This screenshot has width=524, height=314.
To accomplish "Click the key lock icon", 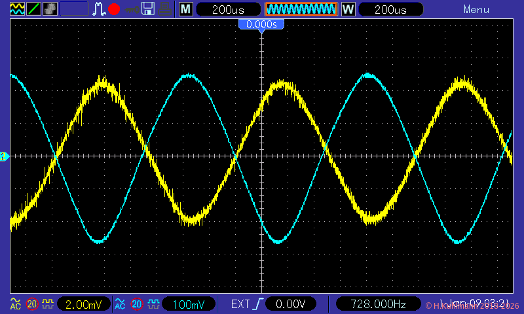I will point(132,9).
